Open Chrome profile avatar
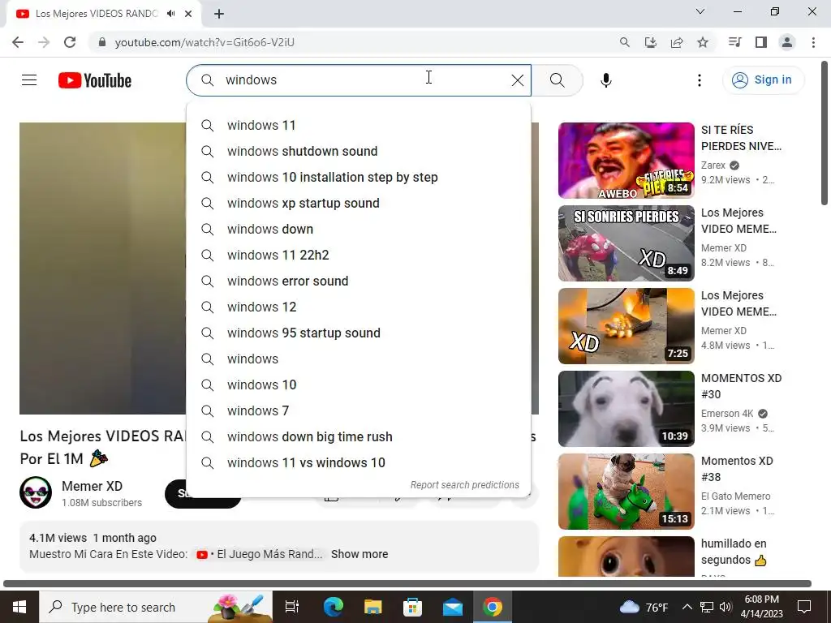The height and width of the screenshot is (623, 831). [x=787, y=42]
